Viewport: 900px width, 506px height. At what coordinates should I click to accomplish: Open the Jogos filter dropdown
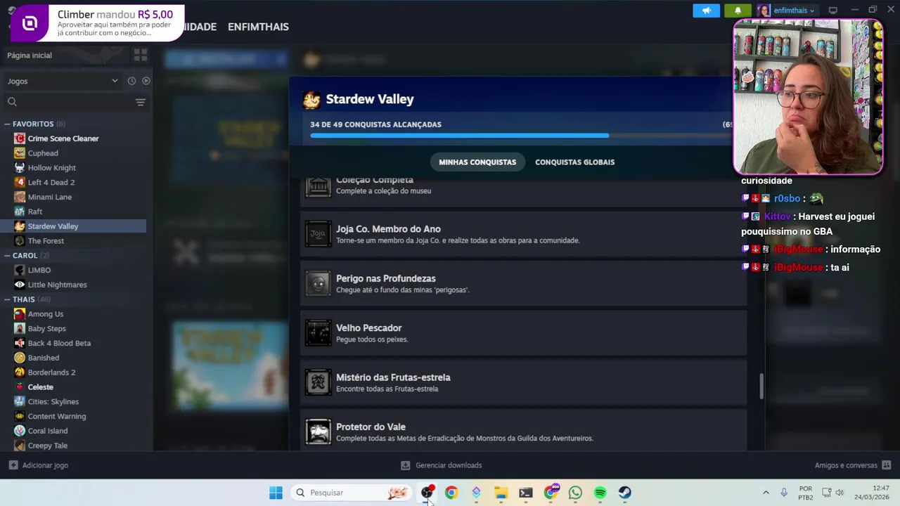pos(63,81)
